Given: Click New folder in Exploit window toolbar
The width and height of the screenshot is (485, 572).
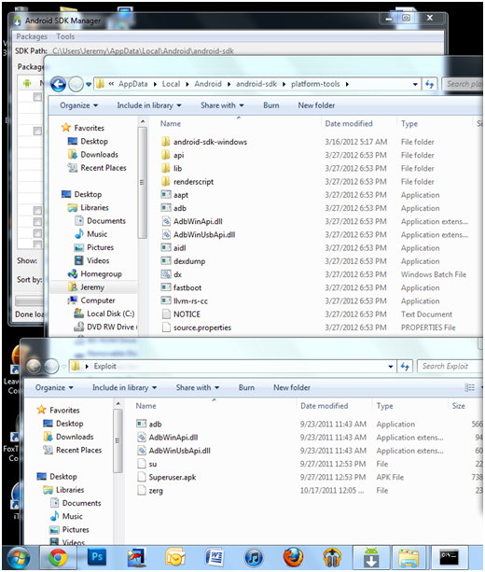Looking at the screenshot, I should click(x=292, y=388).
